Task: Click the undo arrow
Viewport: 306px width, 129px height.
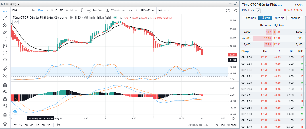Action: click(130, 11)
